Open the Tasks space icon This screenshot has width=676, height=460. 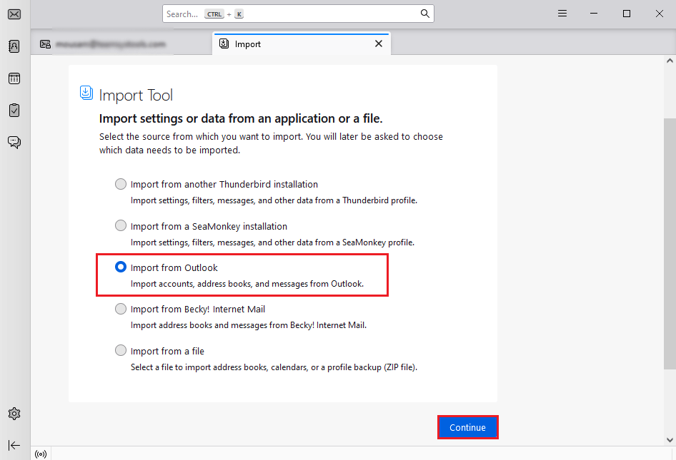click(14, 110)
